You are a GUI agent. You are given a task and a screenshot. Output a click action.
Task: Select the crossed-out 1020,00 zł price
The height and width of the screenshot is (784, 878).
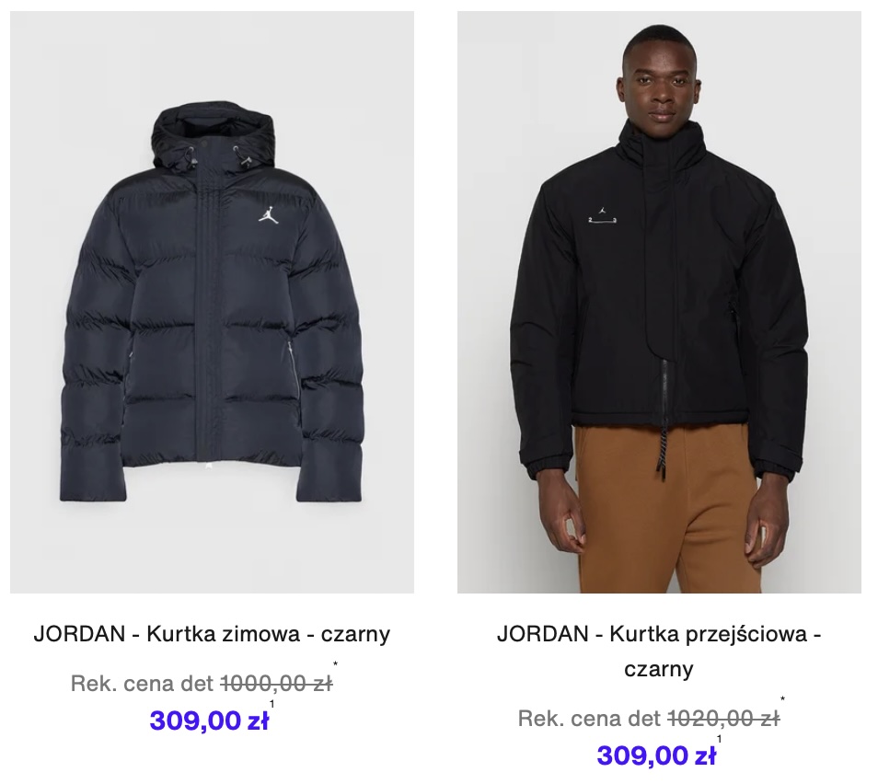pos(724,718)
